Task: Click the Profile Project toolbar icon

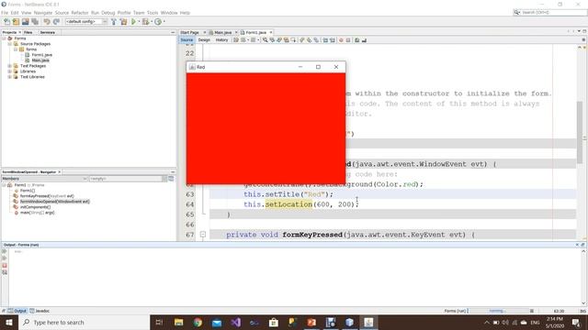Action: tap(158, 22)
